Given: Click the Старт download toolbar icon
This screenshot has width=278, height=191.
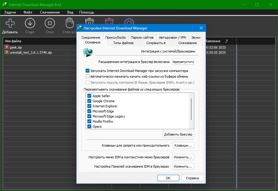Looking at the screenshot, I should point(30,23).
